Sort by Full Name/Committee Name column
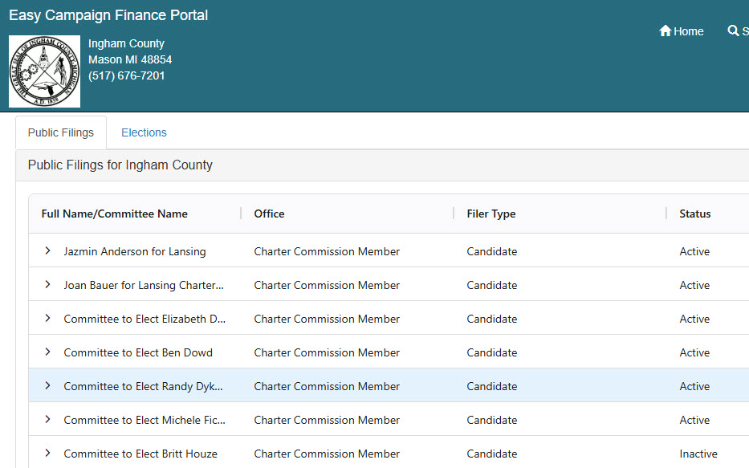Viewport: 749px width, 468px height. tap(114, 214)
